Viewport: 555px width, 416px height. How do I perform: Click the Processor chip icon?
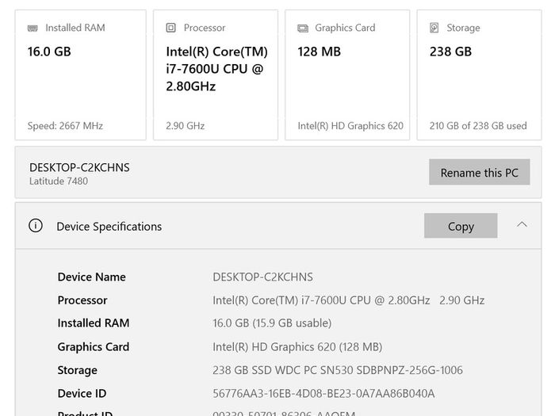click(171, 28)
